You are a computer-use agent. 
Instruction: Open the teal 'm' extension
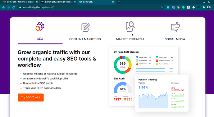tap(168, 7)
